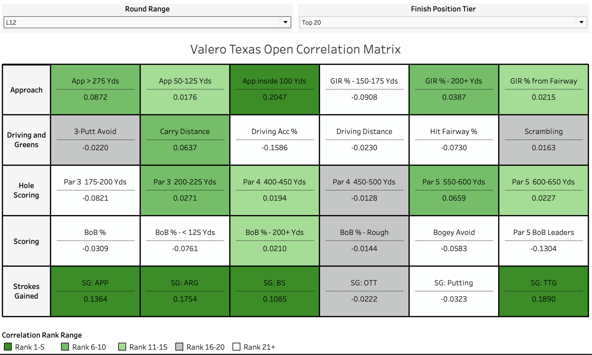Click the Par 5 BoB Leaders cell

pos(543,241)
